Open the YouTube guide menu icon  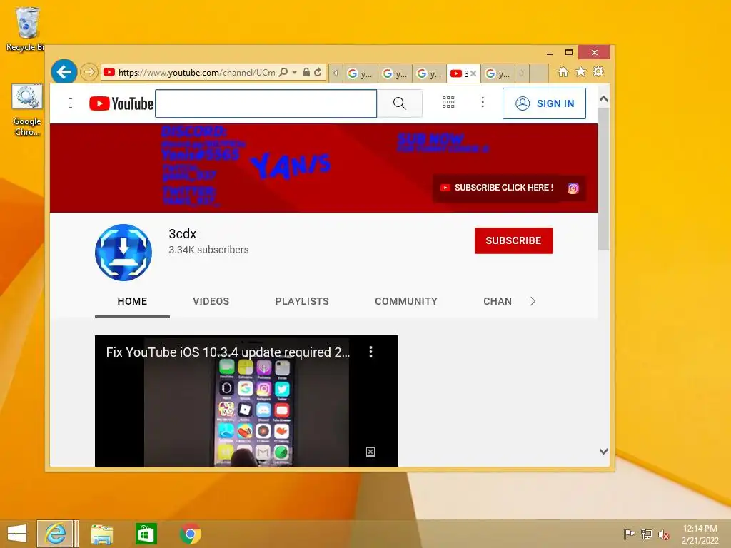pyautogui.click(x=71, y=103)
